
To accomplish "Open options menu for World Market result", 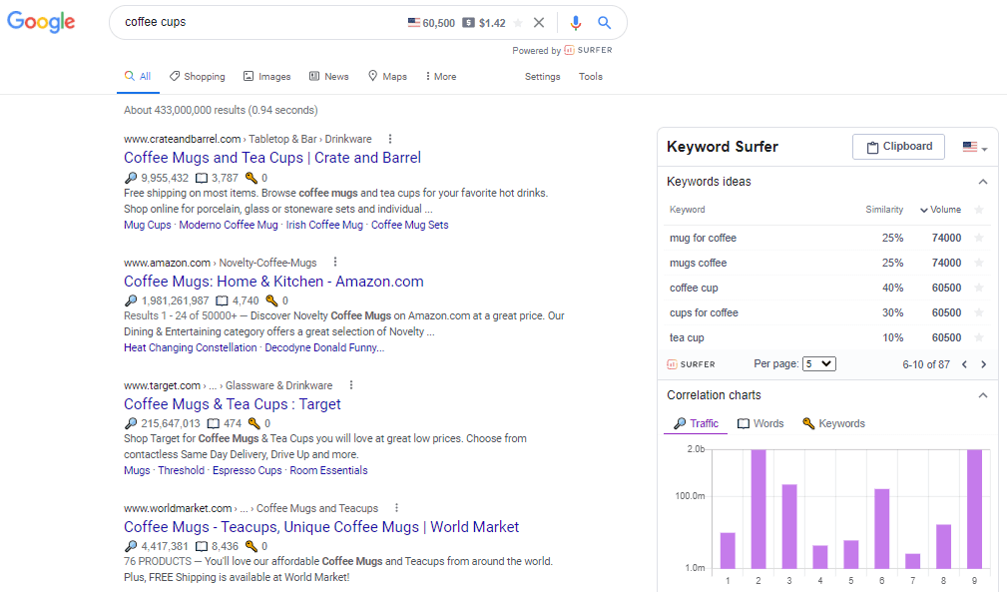I will click(396, 508).
